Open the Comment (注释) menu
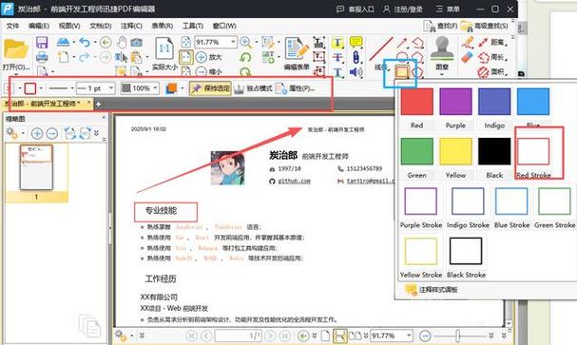Viewport: 577px width, 345px height. tap(131, 26)
